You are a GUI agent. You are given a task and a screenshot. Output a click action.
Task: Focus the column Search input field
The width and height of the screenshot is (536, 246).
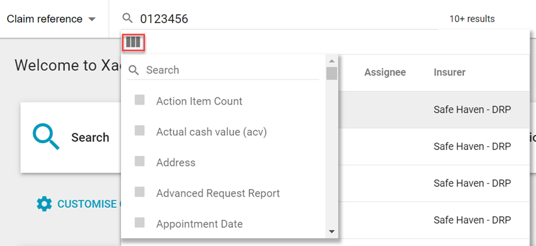(232, 70)
